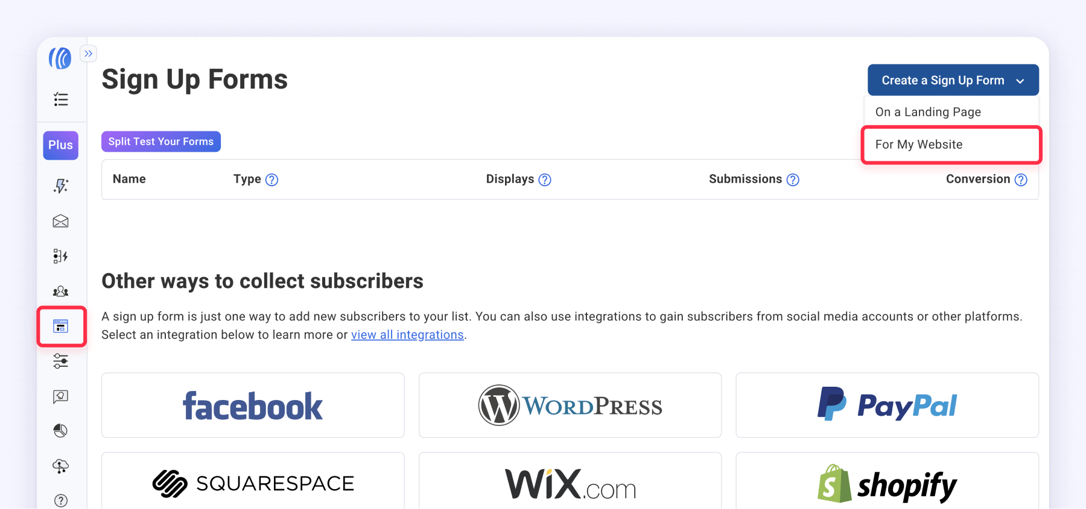Open the Reports pie chart sidebar icon
1086x509 pixels.
[60, 431]
